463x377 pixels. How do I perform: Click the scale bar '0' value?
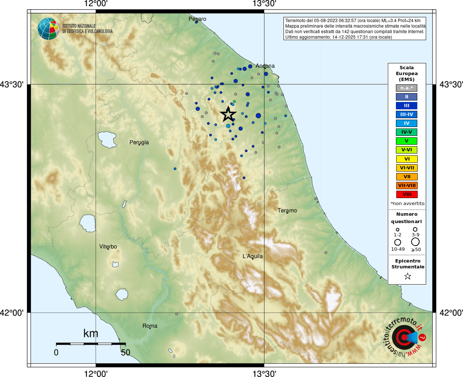tap(56, 352)
